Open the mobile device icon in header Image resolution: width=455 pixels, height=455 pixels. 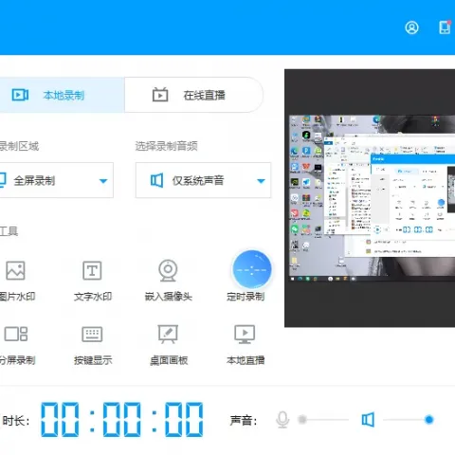click(445, 27)
